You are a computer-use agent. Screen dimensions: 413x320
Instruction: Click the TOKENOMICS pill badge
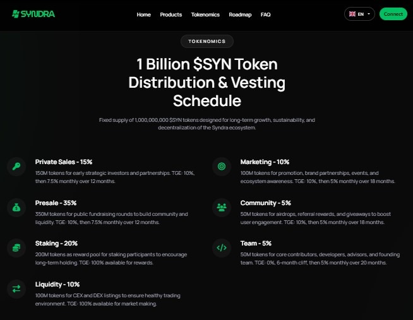[x=206, y=42]
